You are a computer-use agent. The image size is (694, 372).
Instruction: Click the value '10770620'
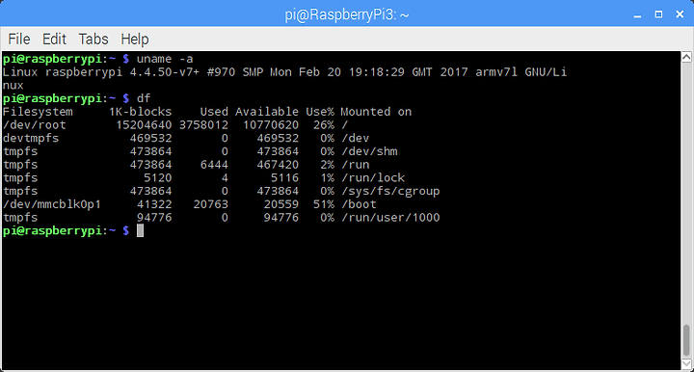point(271,124)
